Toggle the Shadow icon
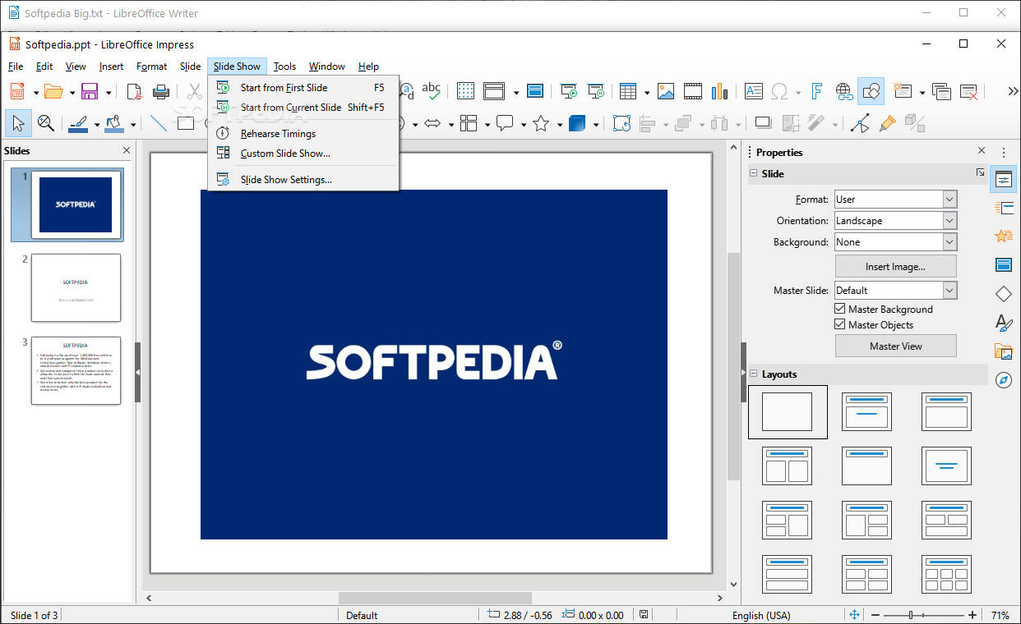 (x=764, y=123)
